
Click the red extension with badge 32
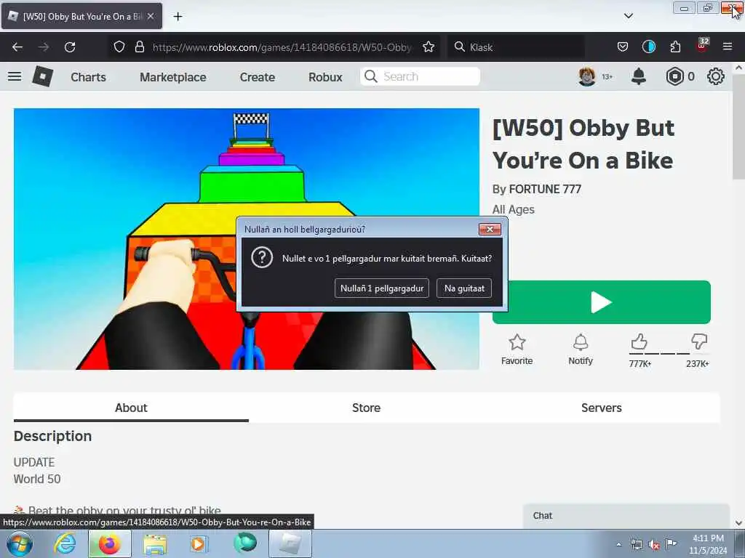click(x=702, y=45)
